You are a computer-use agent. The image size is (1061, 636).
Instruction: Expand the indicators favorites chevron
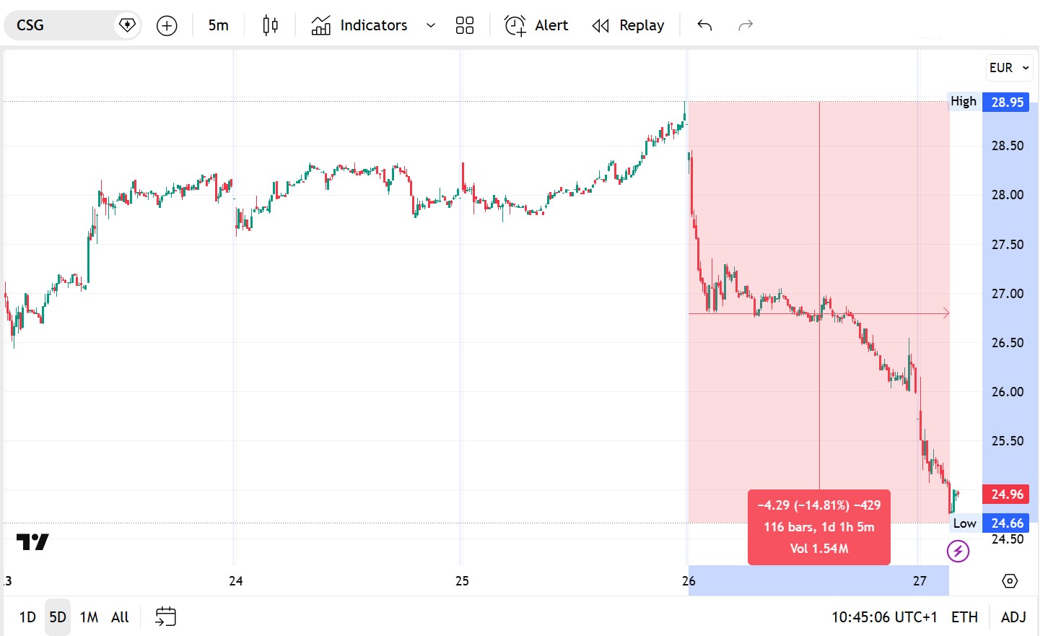click(431, 26)
